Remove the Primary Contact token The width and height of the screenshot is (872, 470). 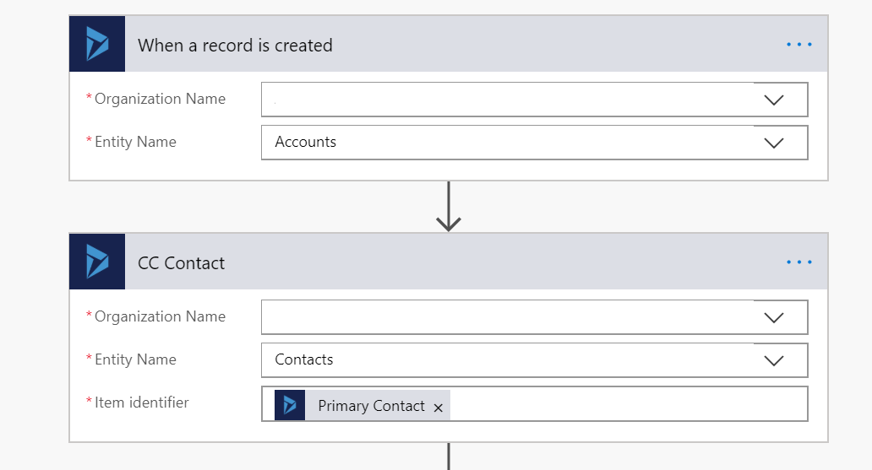[x=439, y=408]
